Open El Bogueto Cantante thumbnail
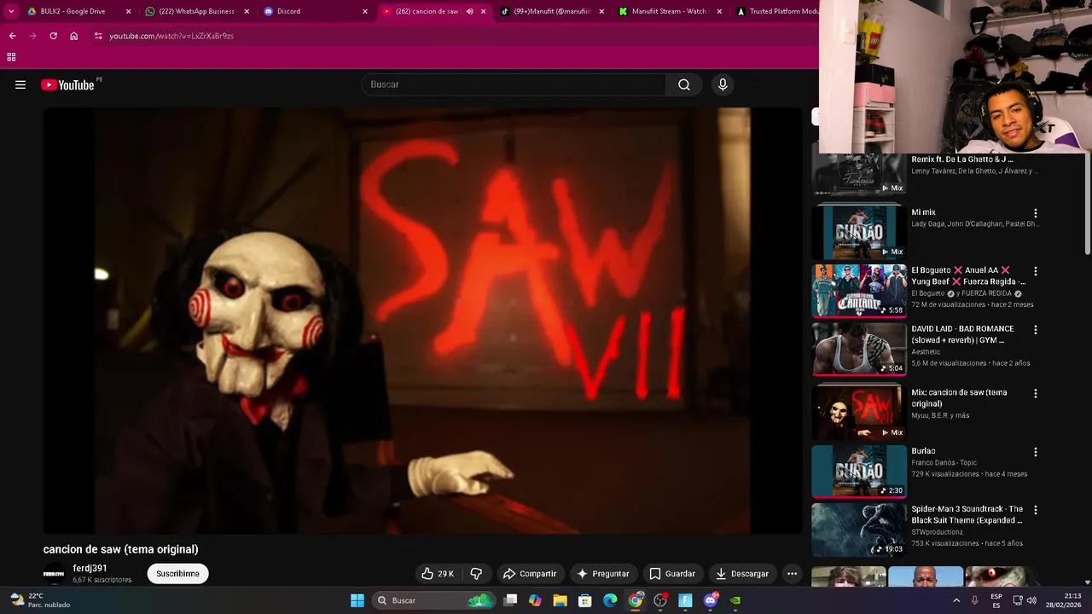The height and width of the screenshot is (614, 1092). pos(858,290)
